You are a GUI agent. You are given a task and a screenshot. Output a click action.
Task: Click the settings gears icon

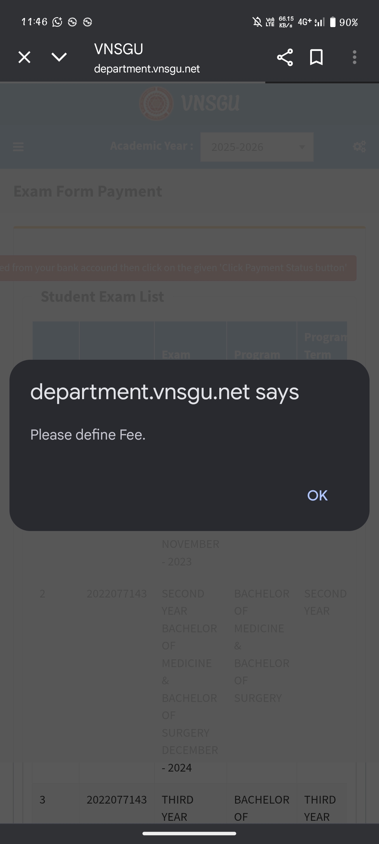(x=359, y=147)
